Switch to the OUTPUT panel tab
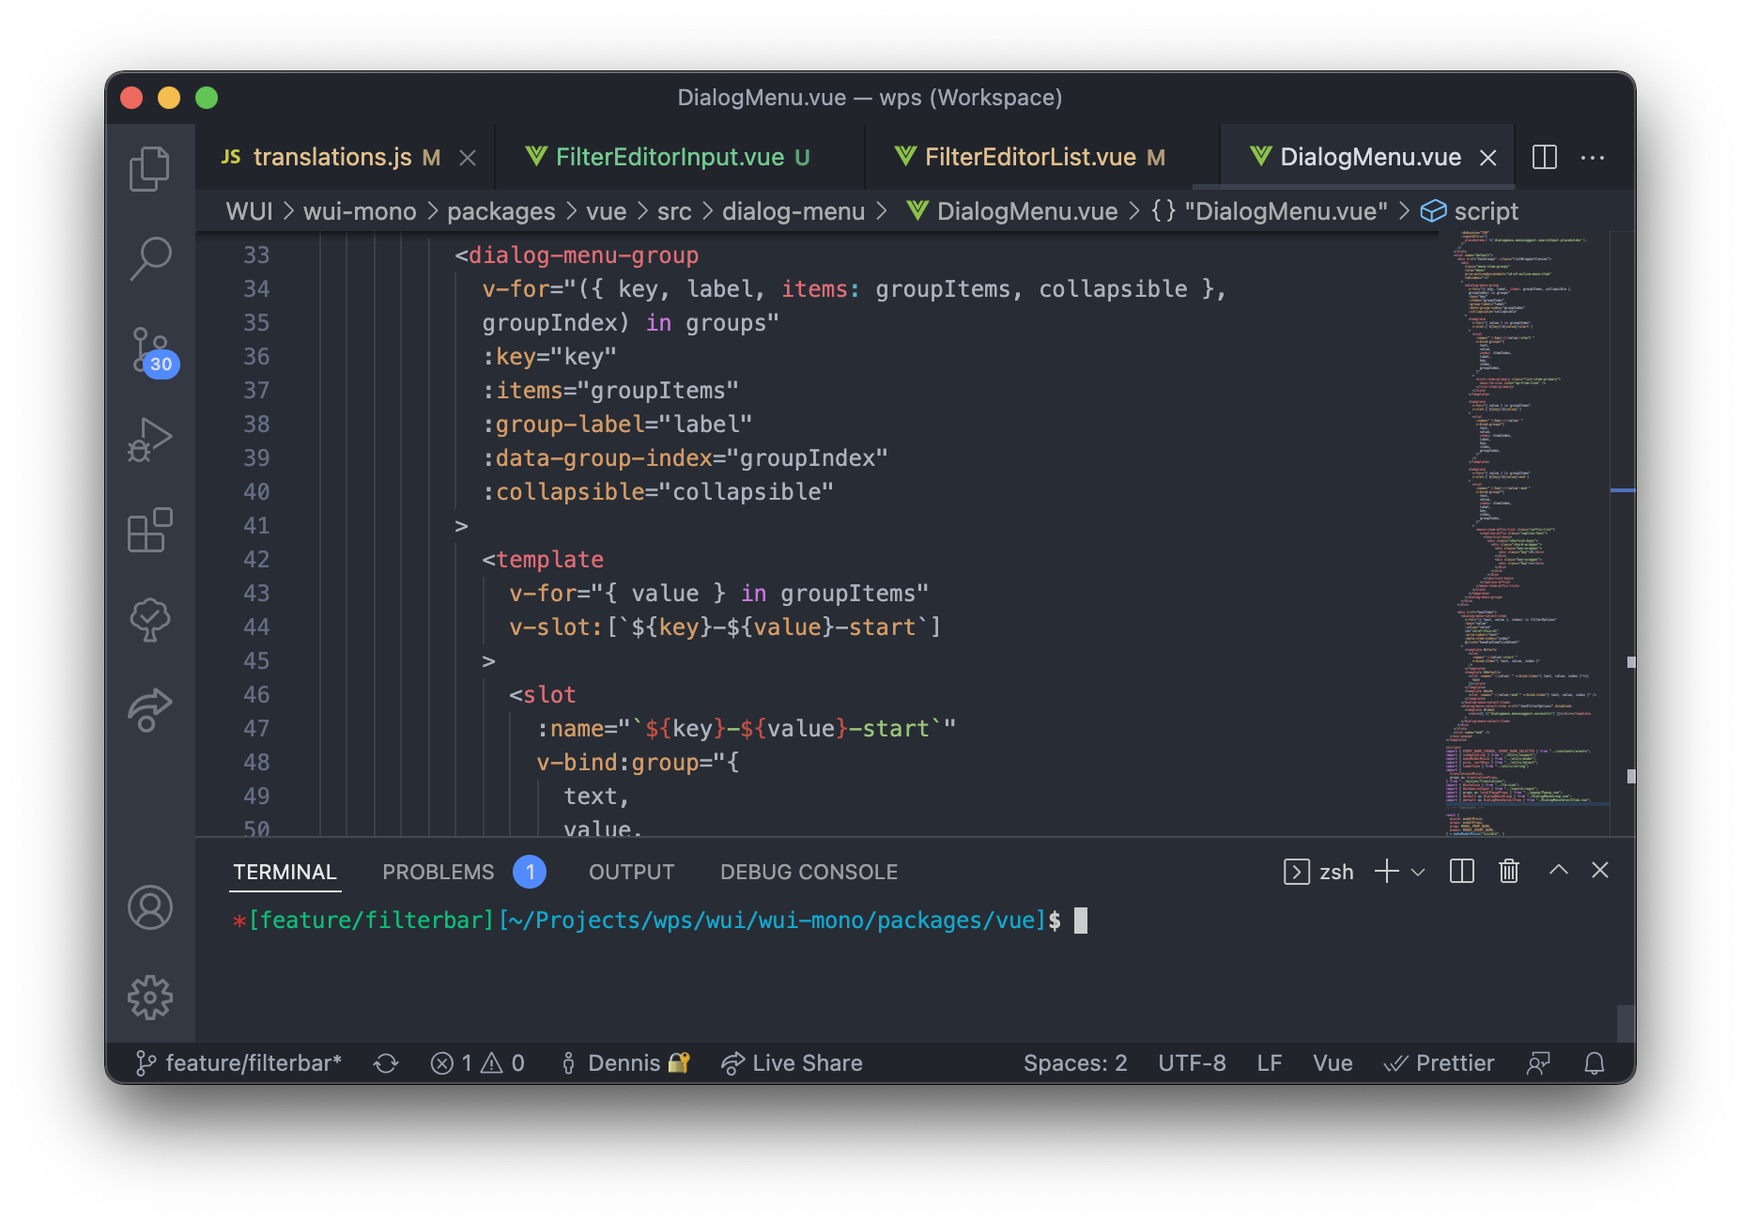Viewport: 1741px width, 1223px height. point(631,872)
